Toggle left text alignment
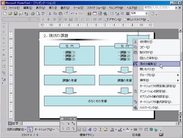Image resolution: width=183 pixels, height=138 pixels. point(55,20)
